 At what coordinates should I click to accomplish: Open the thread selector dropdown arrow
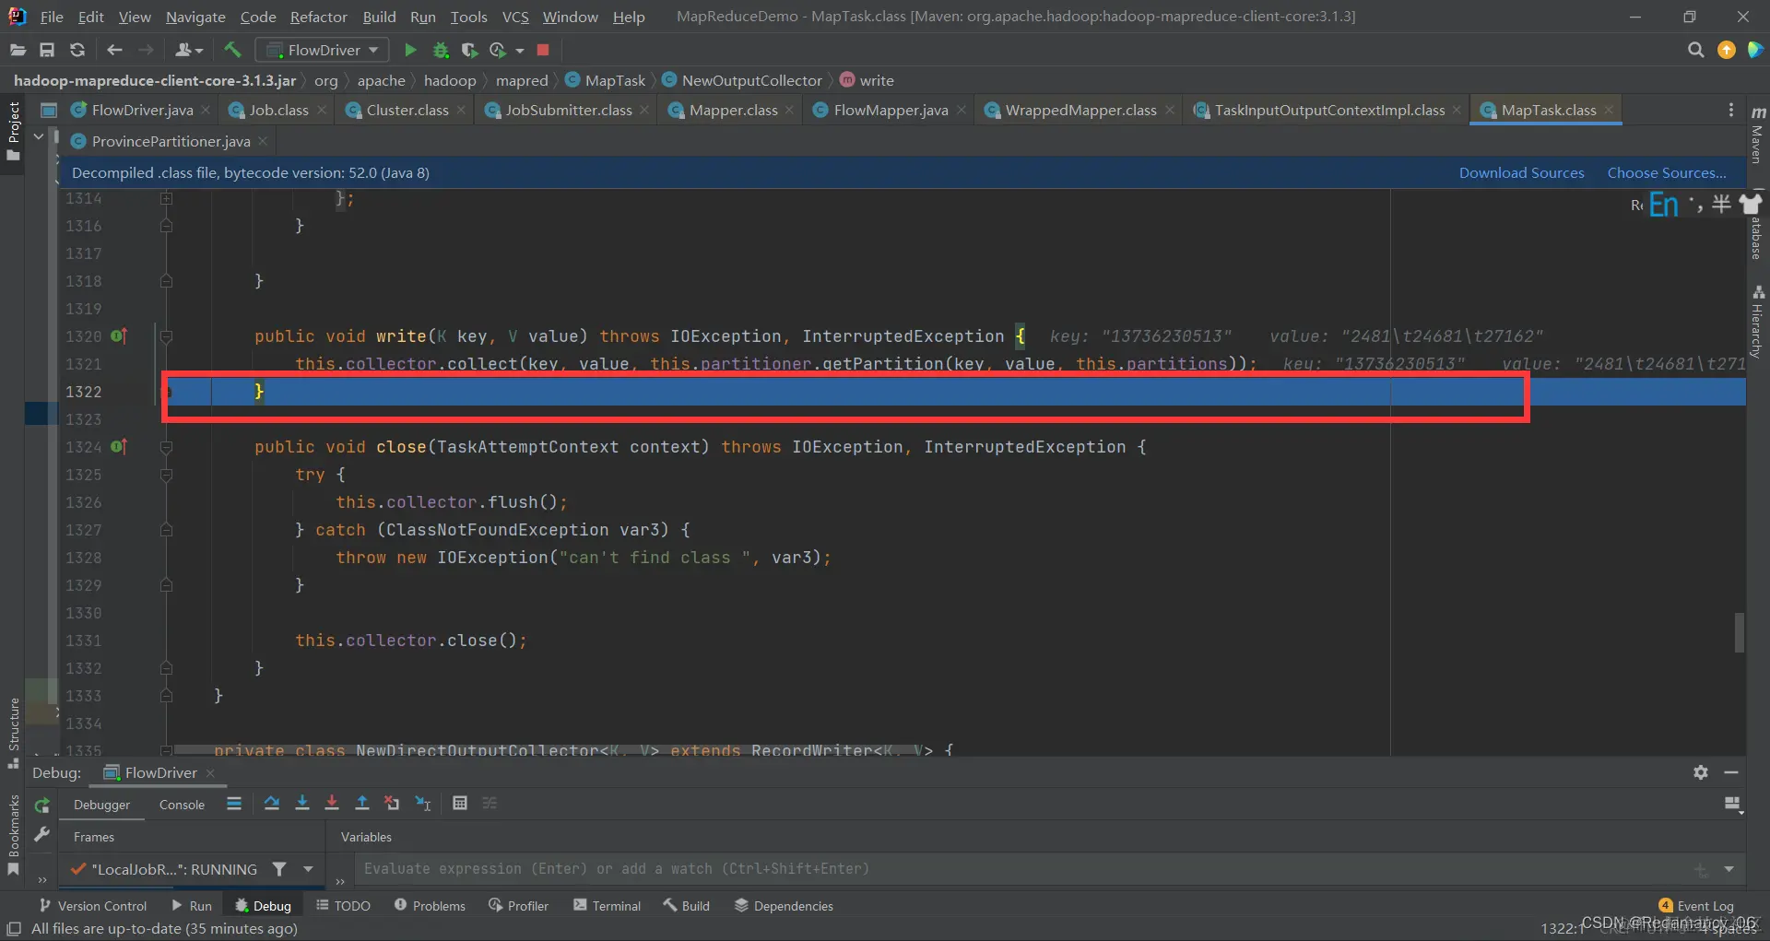click(x=308, y=869)
